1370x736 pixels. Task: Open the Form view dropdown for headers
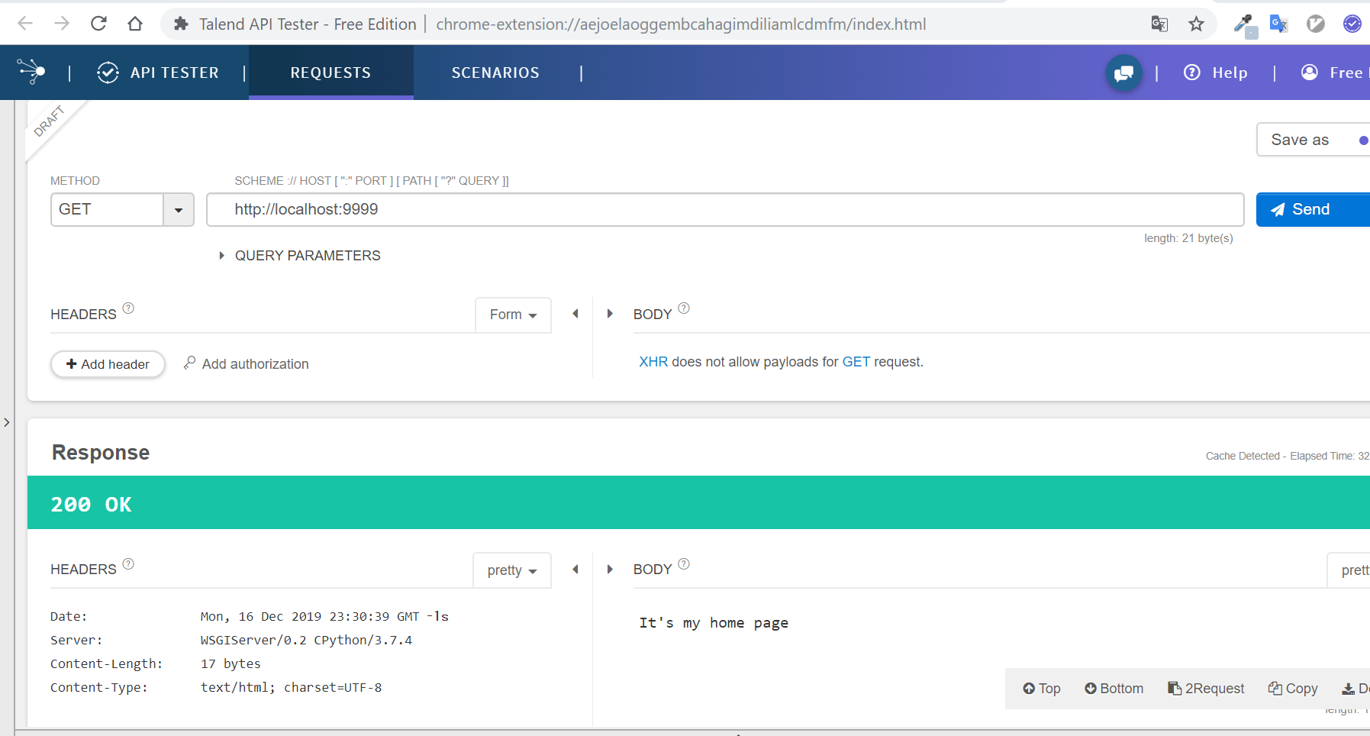pyautogui.click(x=512, y=315)
